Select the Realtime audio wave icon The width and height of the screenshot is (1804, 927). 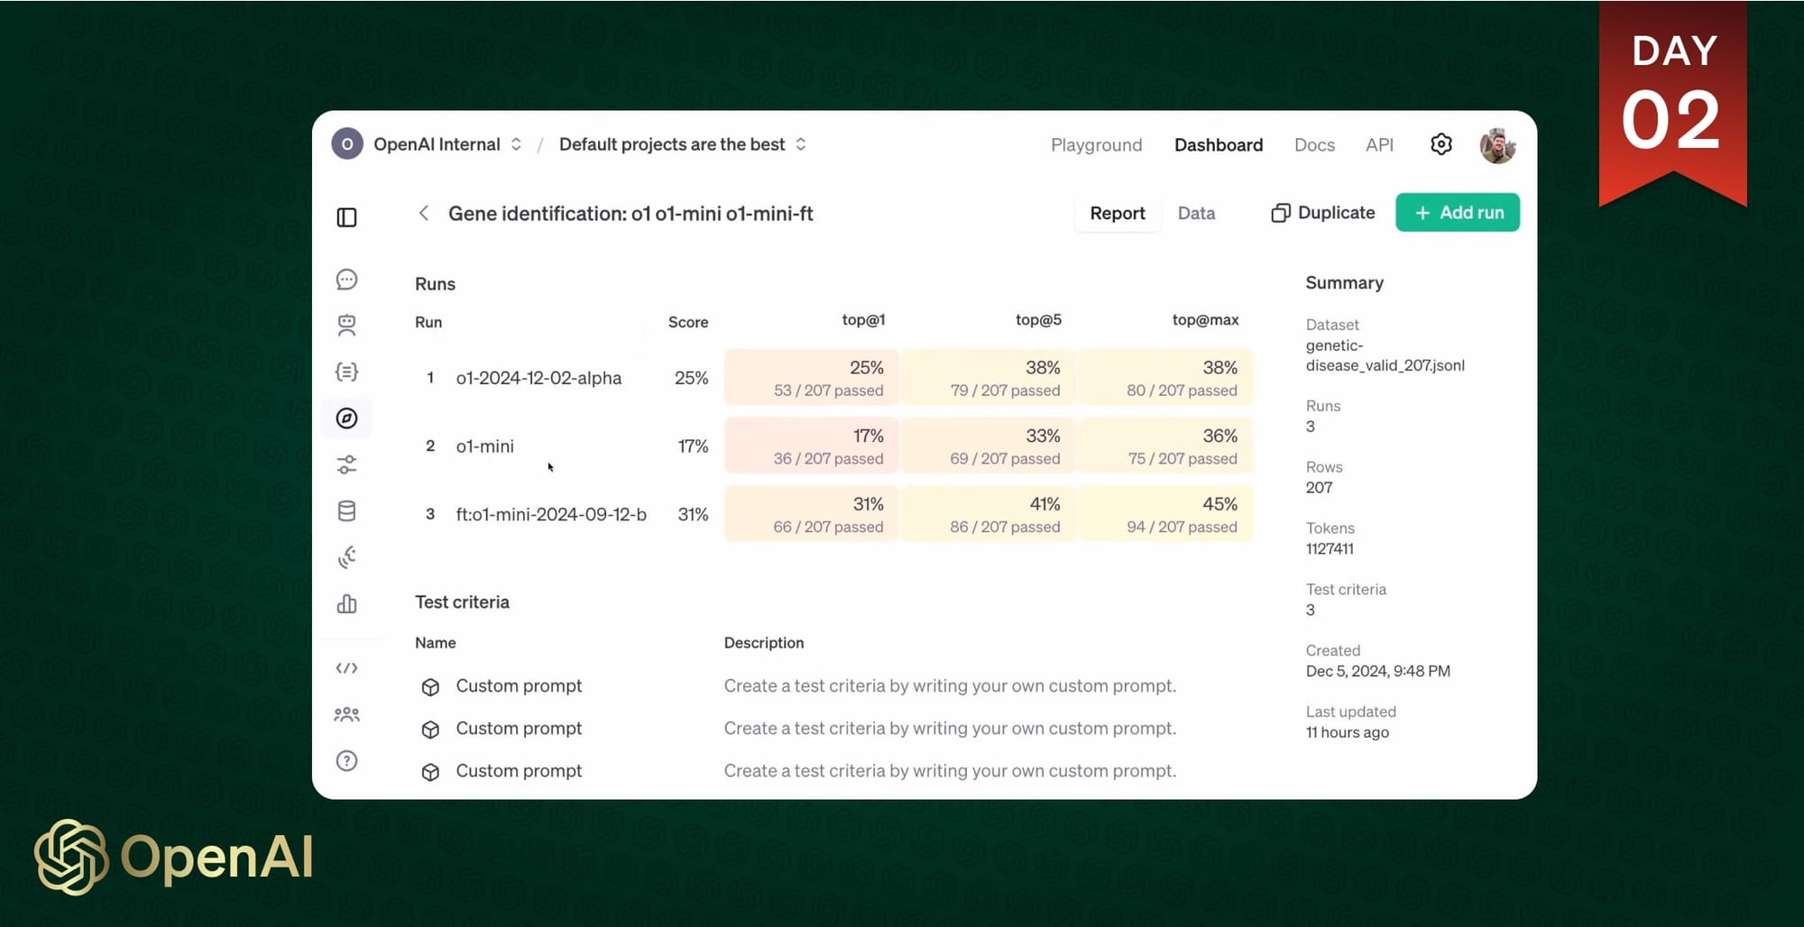click(347, 556)
